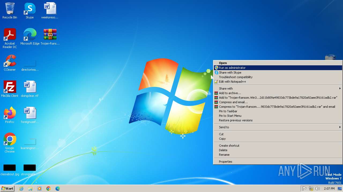Open Action Center flag tray icon
The image size is (343, 192).
tap(305, 189)
